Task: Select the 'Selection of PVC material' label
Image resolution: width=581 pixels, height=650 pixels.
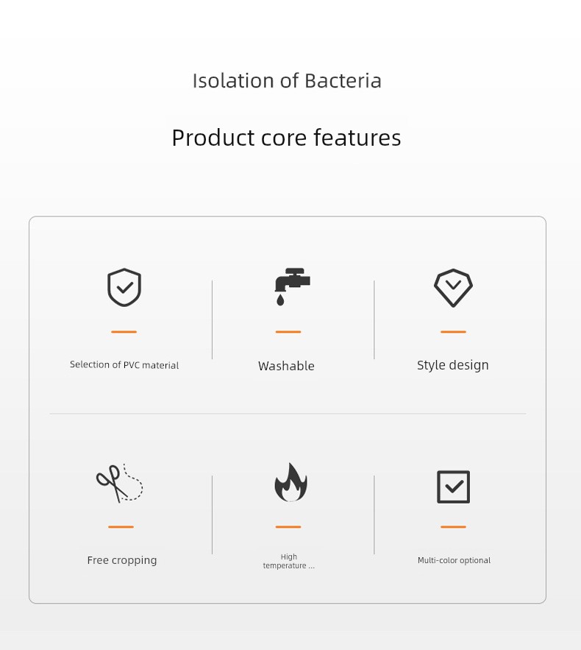Action: [x=124, y=365]
